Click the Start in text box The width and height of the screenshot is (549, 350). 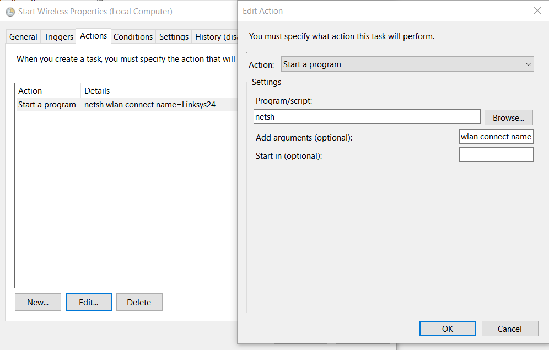point(496,155)
